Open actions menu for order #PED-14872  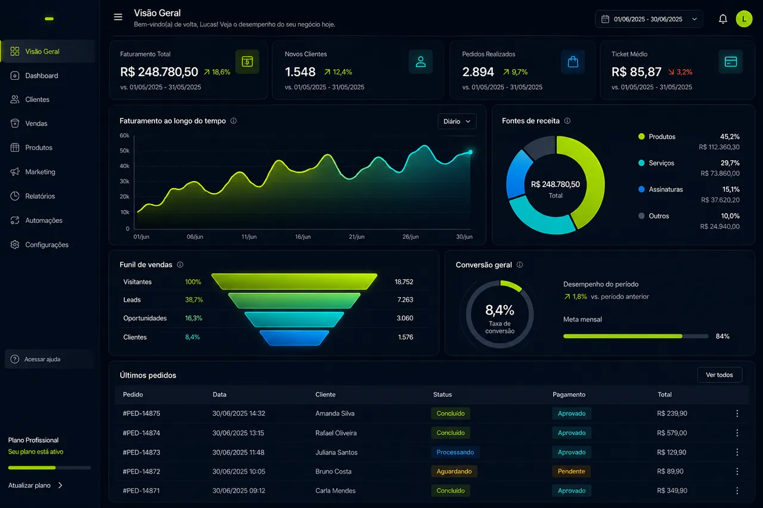(x=737, y=471)
